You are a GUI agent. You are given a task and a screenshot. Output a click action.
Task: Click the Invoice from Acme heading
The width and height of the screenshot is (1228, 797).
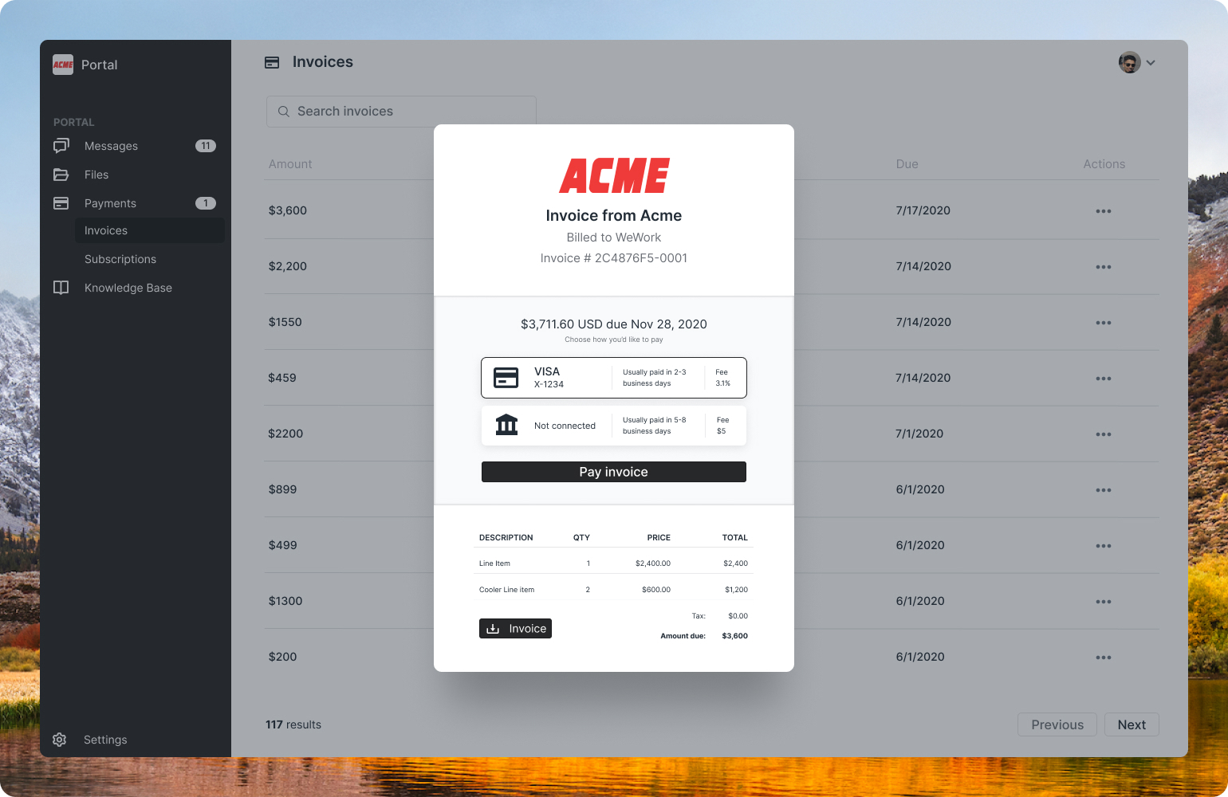614,215
